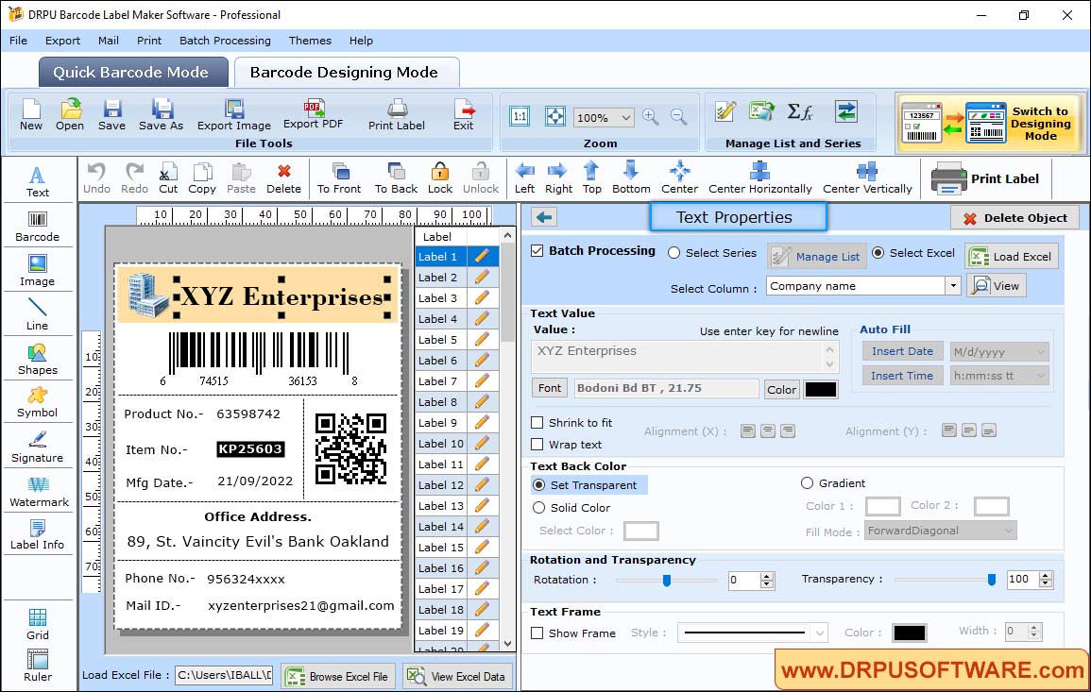Open the Fill Mode dropdown

(x=1008, y=531)
